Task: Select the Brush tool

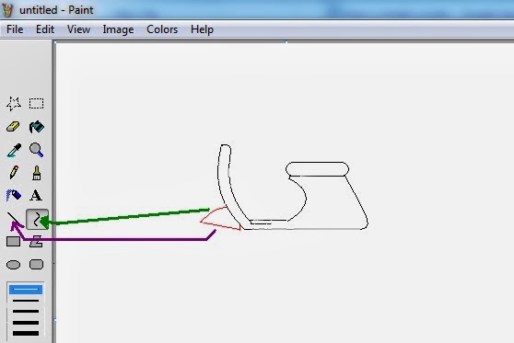Action: pyautogui.click(x=37, y=173)
